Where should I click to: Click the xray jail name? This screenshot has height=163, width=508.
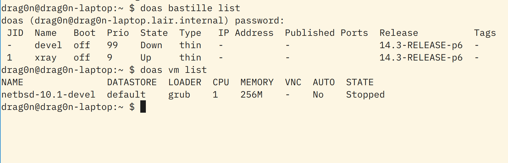[45, 58]
